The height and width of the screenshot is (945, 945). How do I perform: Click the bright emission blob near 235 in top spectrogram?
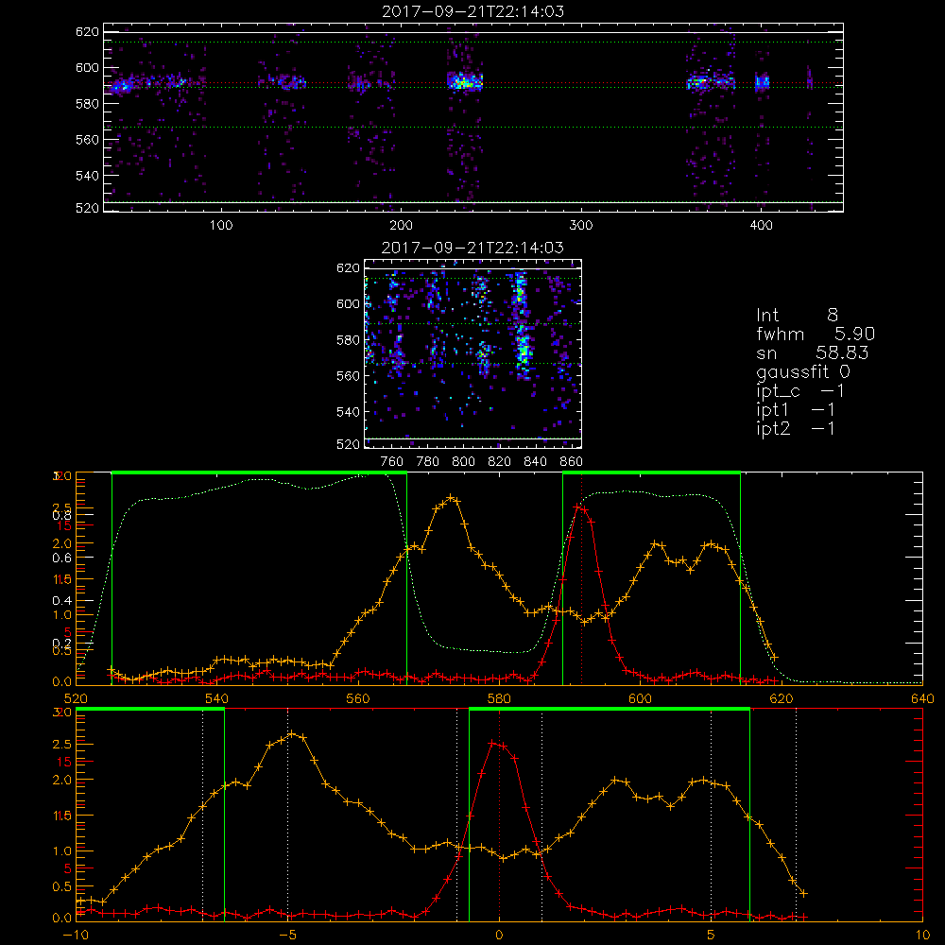tap(464, 82)
